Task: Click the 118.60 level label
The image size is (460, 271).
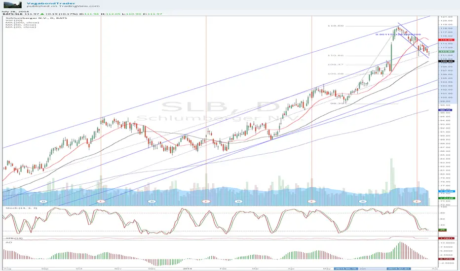Action: 335,26
